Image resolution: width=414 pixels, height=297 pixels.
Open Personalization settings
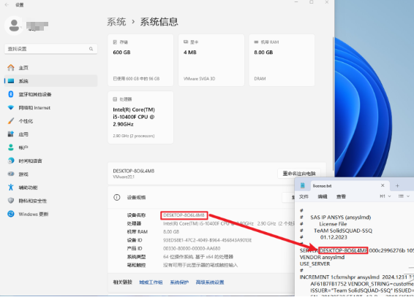click(50, 121)
